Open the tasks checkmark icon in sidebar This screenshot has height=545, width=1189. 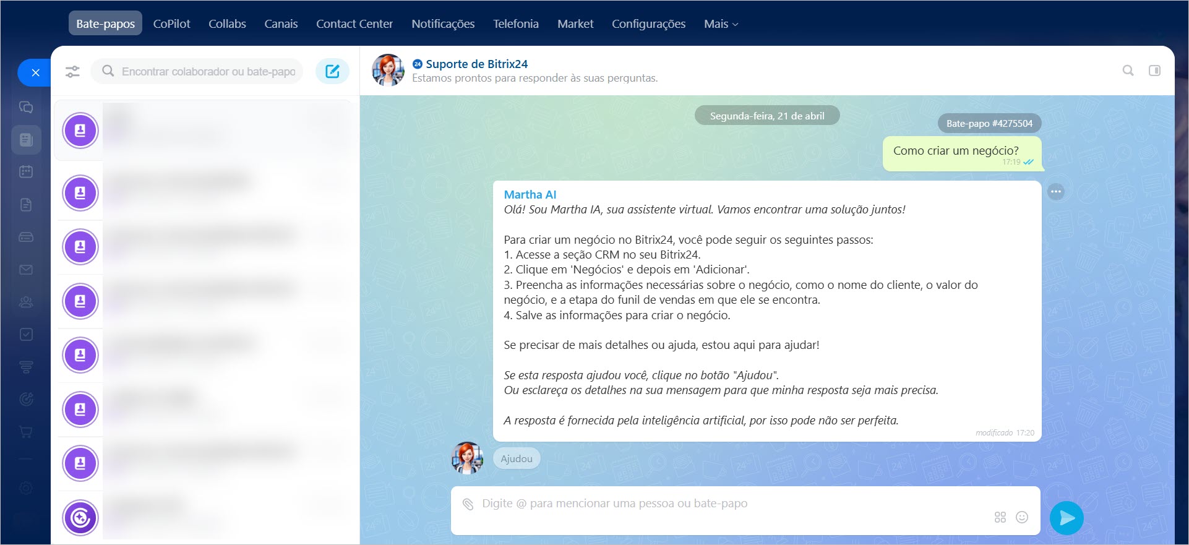click(x=26, y=334)
